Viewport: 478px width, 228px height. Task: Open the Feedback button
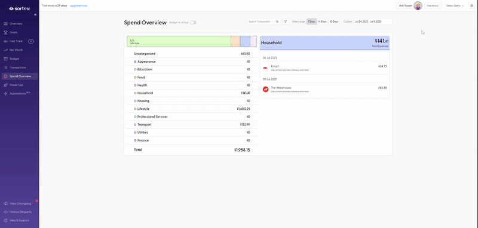coord(433,5)
